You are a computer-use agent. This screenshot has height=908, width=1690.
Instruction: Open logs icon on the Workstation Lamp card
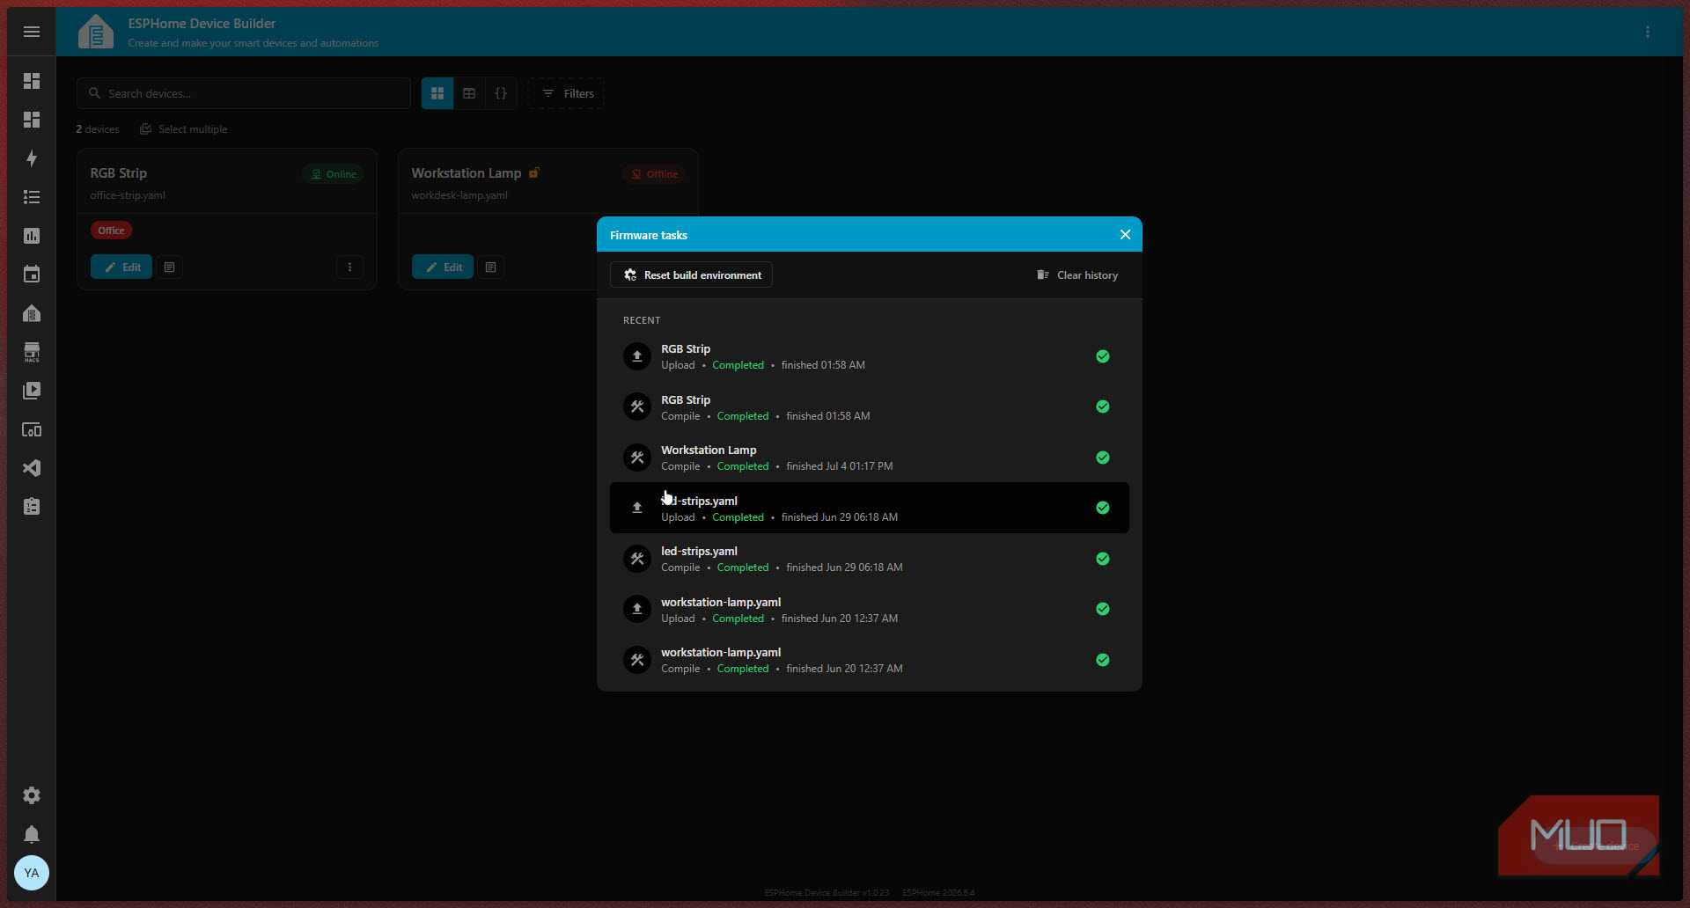[x=491, y=267]
